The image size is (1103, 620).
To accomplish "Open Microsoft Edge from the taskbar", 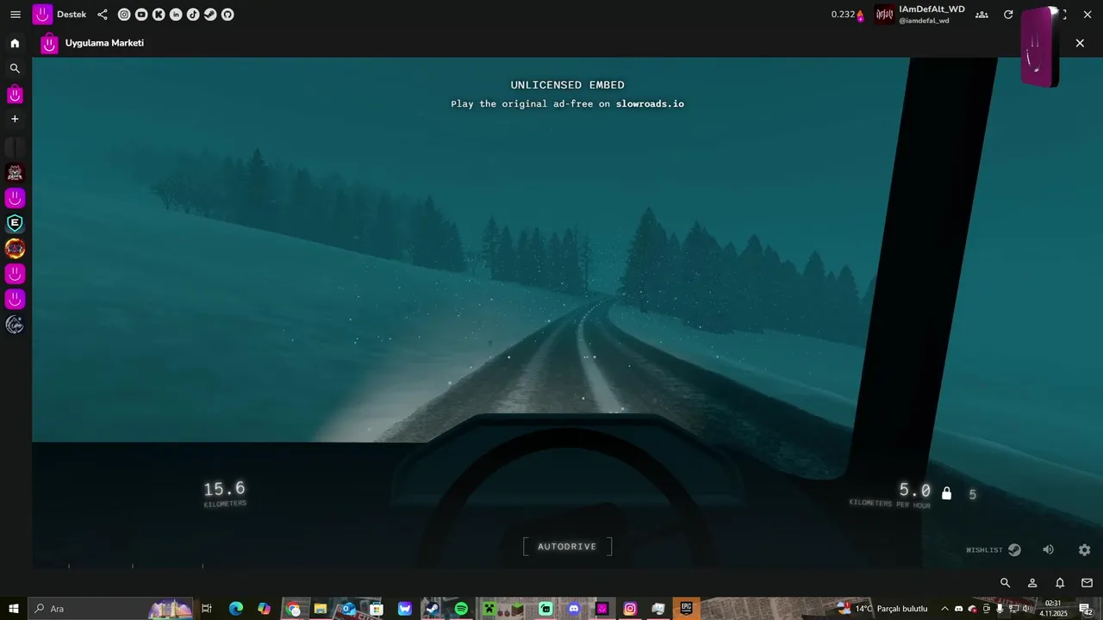I will (x=236, y=609).
